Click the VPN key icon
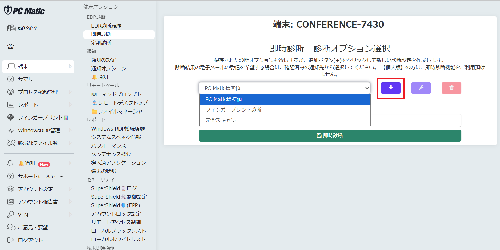The width and height of the screenshot is (500, 250). 11,215
